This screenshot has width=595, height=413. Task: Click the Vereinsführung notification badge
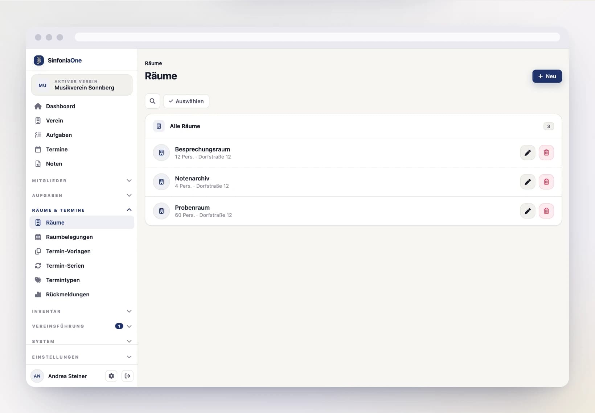[119, 326]
